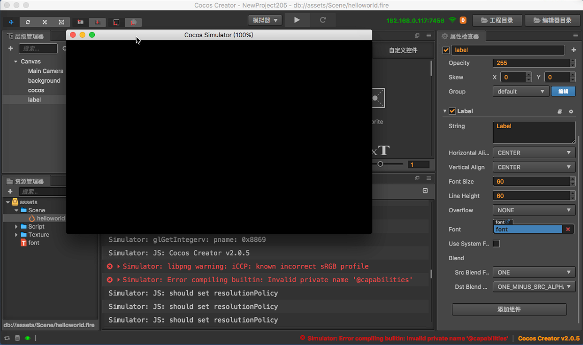This screenshot has width=583, height=345.
Task: Open the 工程目录 project folder
Action: click(x=497, y=20)
